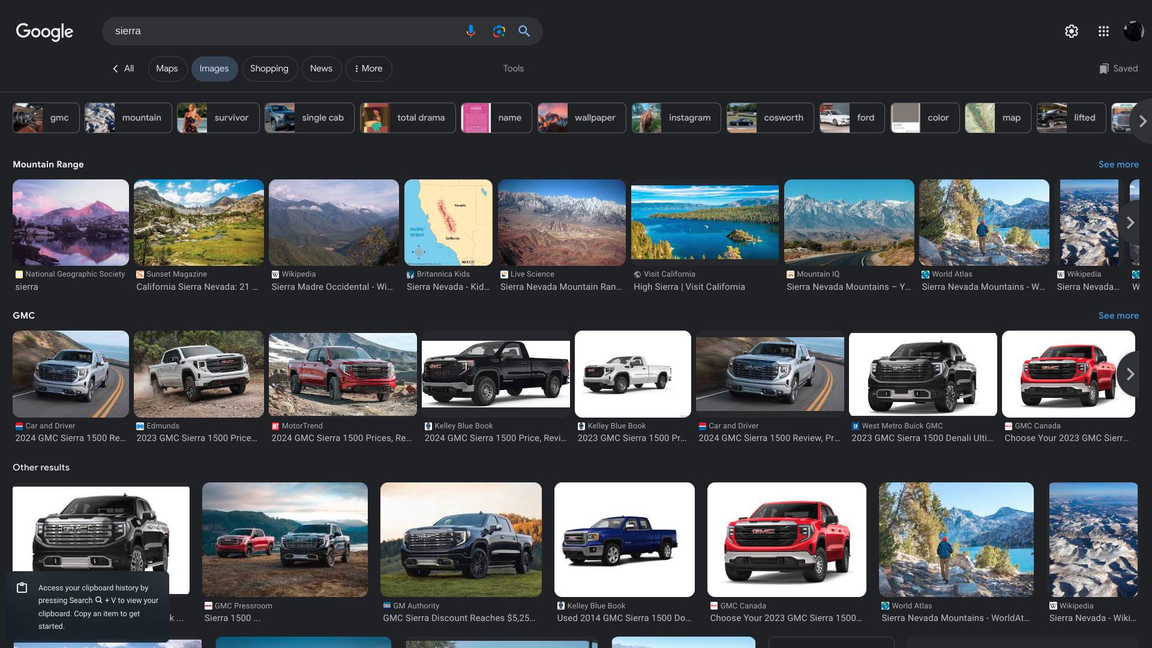Click the West Metro Buick GMC source icon

856,426
